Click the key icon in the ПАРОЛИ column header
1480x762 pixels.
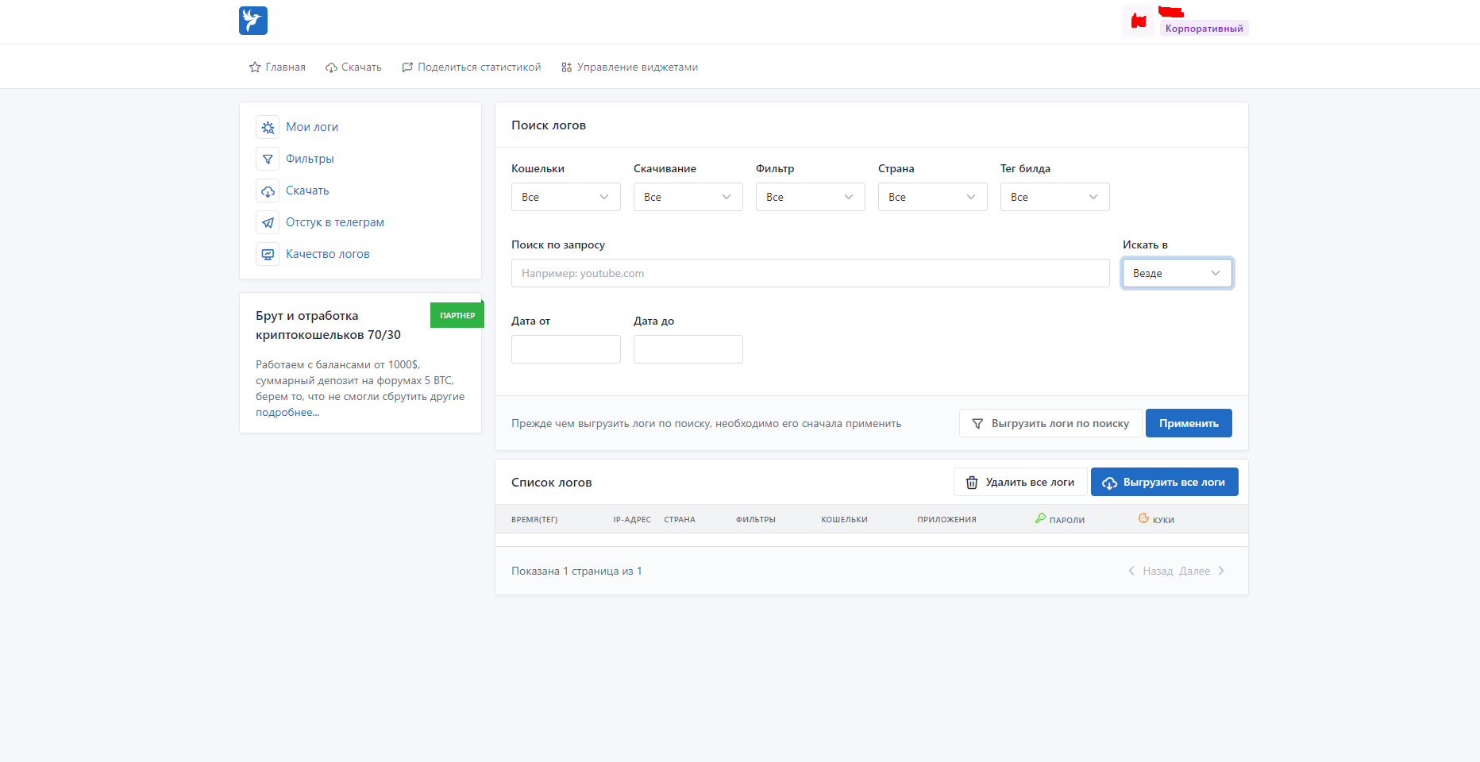pyautogui.click(x=1040, y=518)
